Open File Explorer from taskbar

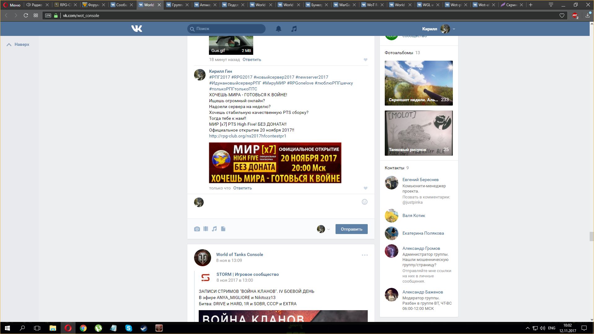coord(53,328)
